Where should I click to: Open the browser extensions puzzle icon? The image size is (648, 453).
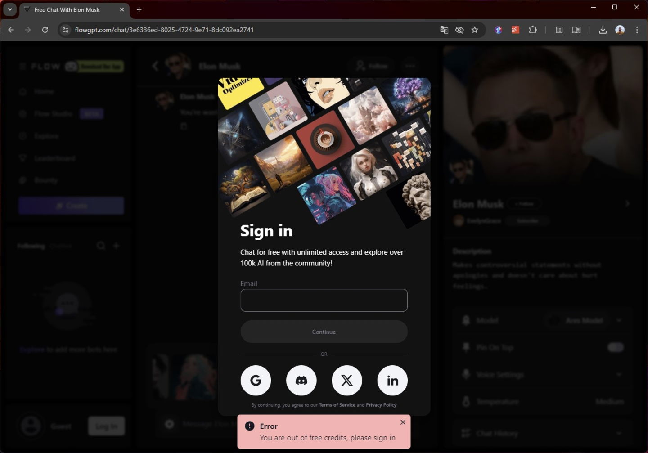[x=533, y=30]
